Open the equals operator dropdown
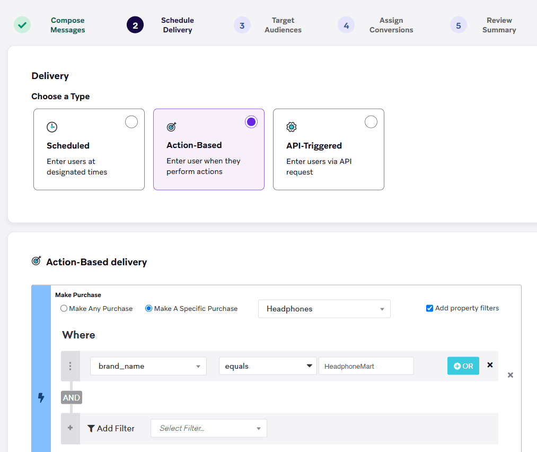Image resolution: width=537 pixels, height=452 pixels. click(268, 366)
